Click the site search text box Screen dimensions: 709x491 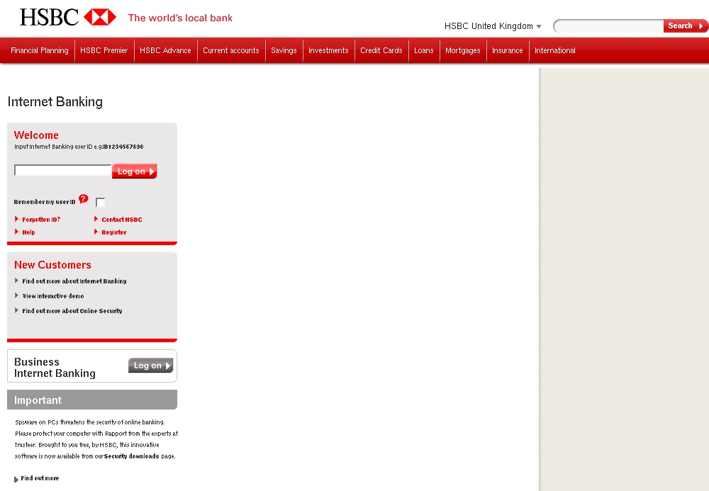tap(608, 26)
